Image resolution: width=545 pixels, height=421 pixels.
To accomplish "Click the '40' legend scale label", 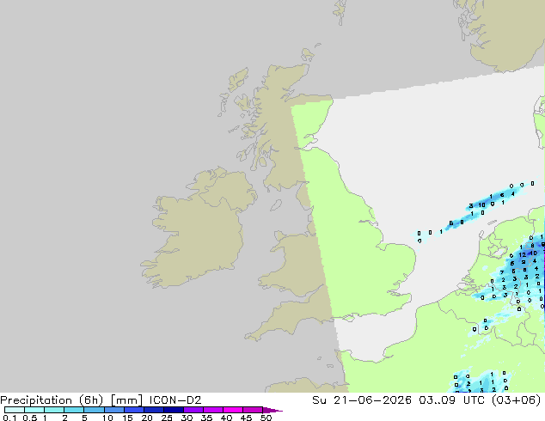I will click(x=226, y=418).
